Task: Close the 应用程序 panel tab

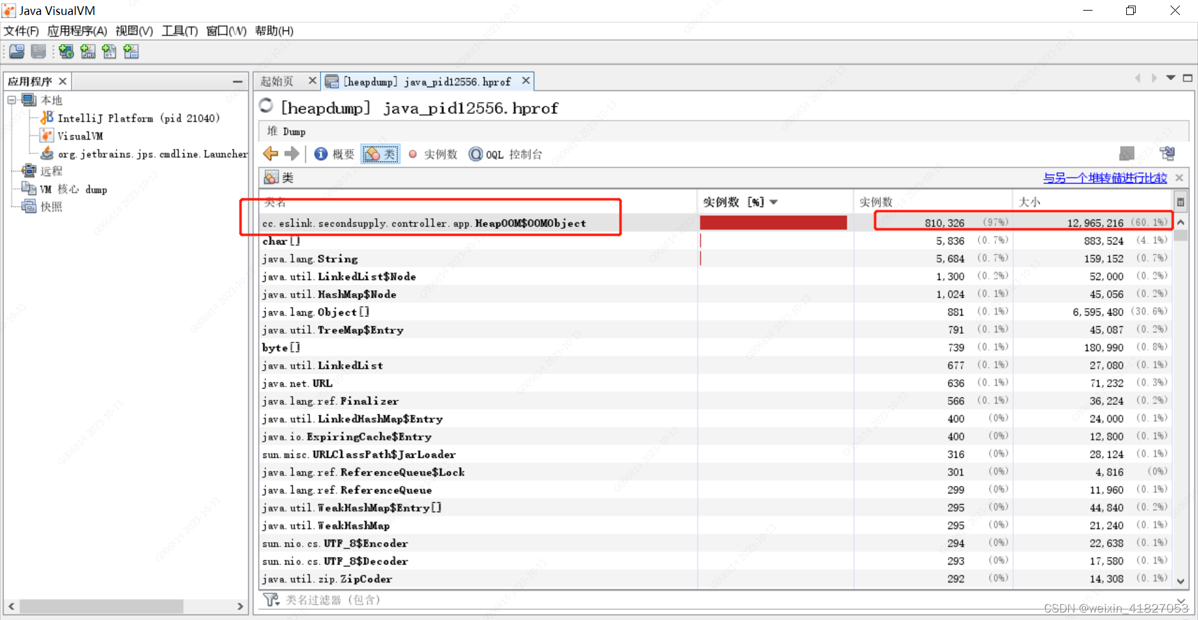Action: (x=62, y=81)
